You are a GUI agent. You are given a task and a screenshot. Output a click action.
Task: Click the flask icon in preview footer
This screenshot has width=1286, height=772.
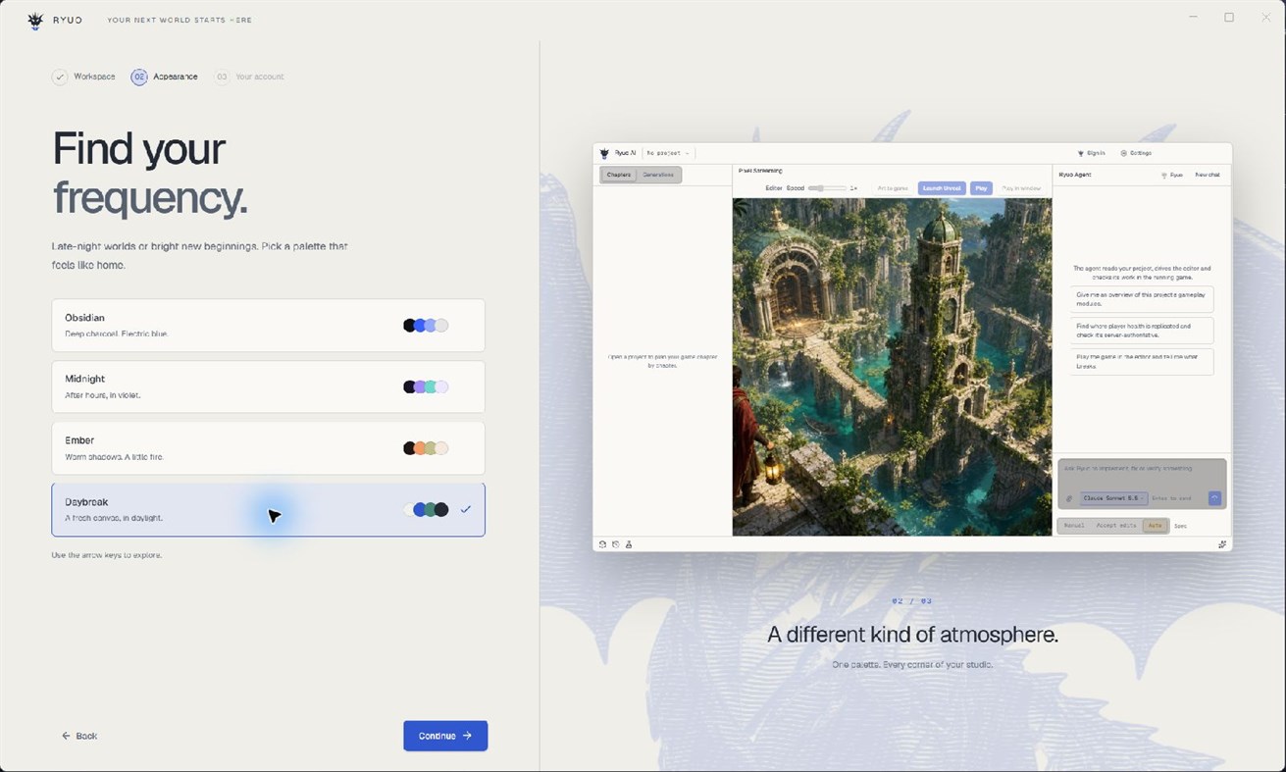[629, 543]
